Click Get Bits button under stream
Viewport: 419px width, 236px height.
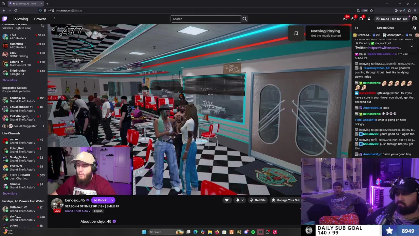tap(258, 200)
